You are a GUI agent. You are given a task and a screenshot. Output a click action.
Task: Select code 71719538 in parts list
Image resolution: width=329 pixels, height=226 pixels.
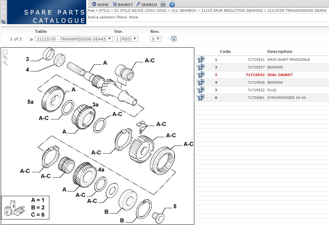click(256, 83)
